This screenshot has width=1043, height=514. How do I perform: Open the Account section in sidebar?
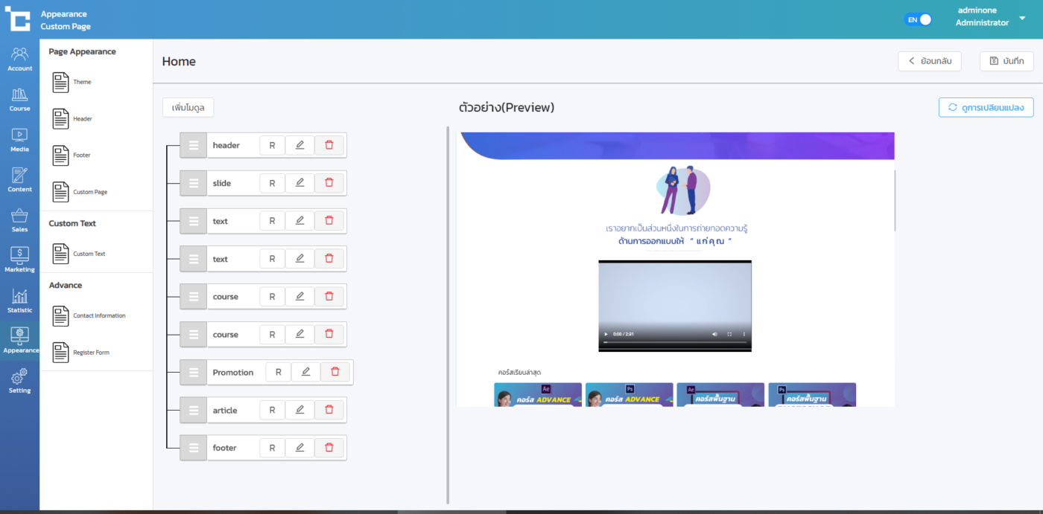point(20,59)
